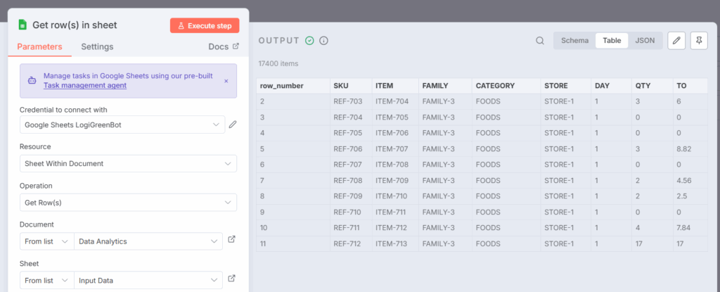The height and width of the screenshot is (292, 720).
Task: Open the Operation dropdown
Action: [x=128, y=203]
